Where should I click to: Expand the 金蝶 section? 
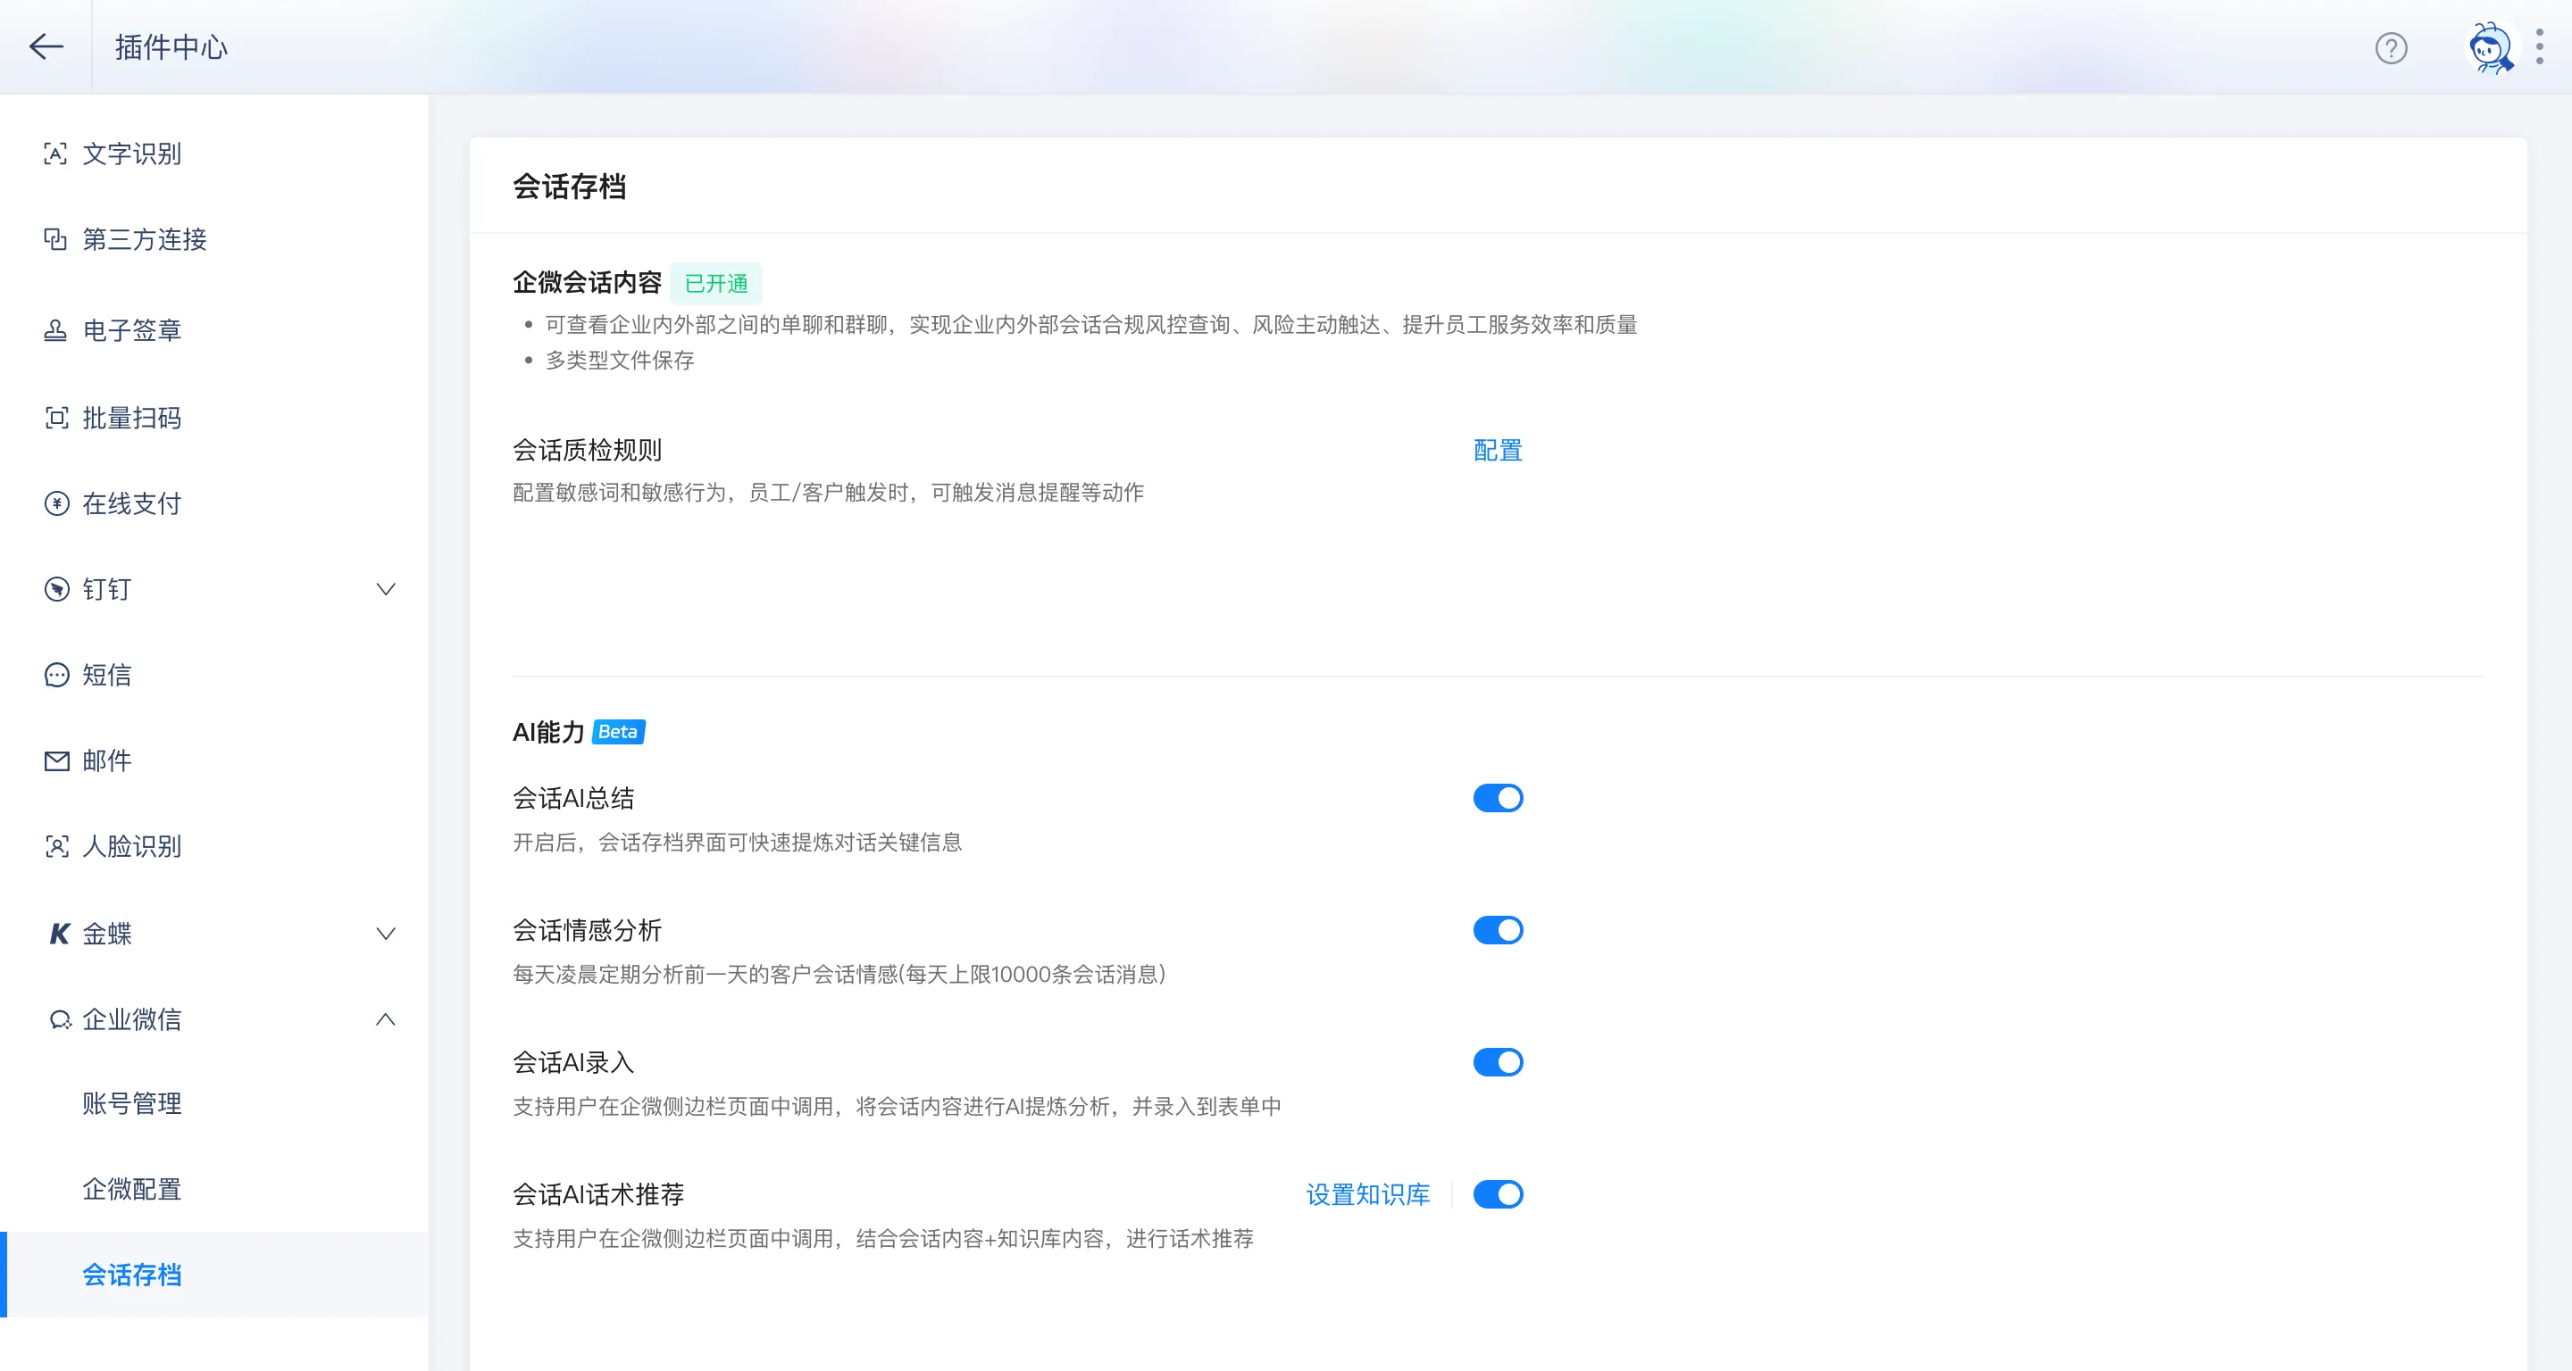(387, 933)
